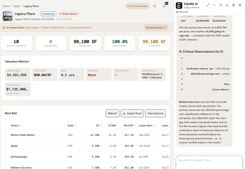Click the Total Billing metric tile
Screen dimensions: 245x169
point(18,89)
